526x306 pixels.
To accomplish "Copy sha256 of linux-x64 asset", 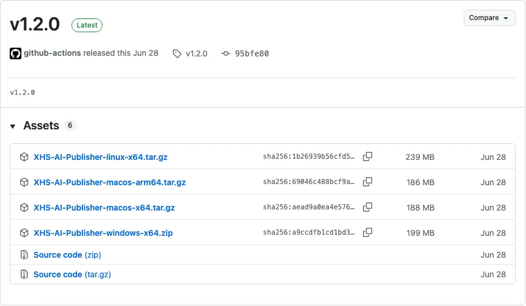I will pos(368,156).
